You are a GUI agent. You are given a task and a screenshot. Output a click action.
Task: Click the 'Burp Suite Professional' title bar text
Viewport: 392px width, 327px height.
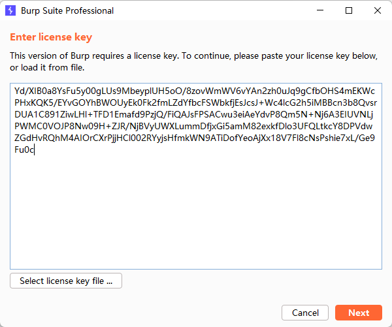click(67, 10)
